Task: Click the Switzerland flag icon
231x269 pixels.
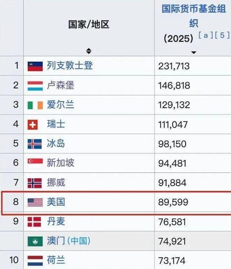Action: tap(33, 125)
